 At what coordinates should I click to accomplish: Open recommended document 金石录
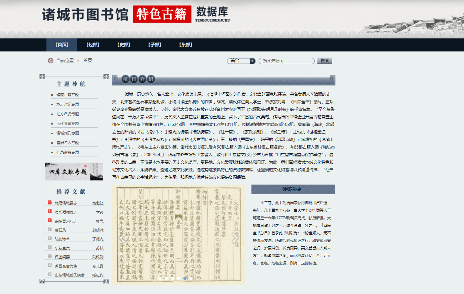tap(61, 230)
